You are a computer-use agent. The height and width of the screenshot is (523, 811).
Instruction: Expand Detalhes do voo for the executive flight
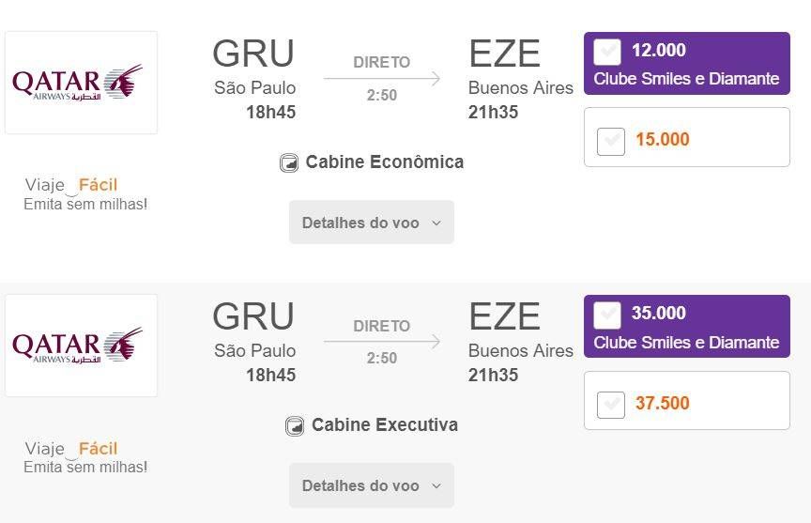click(x=372, y=485)
